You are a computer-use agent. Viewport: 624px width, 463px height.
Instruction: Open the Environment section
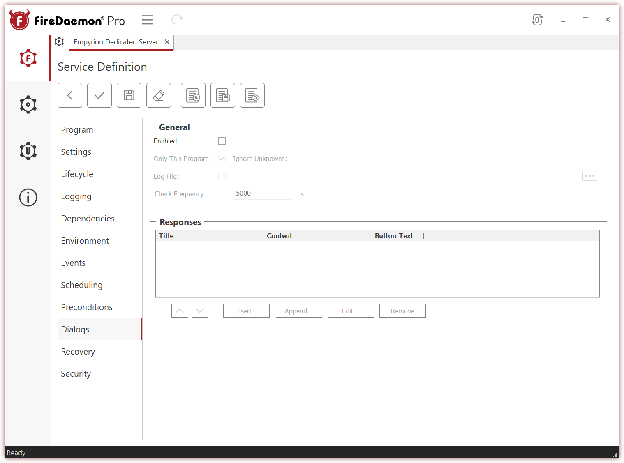point(100,241)
